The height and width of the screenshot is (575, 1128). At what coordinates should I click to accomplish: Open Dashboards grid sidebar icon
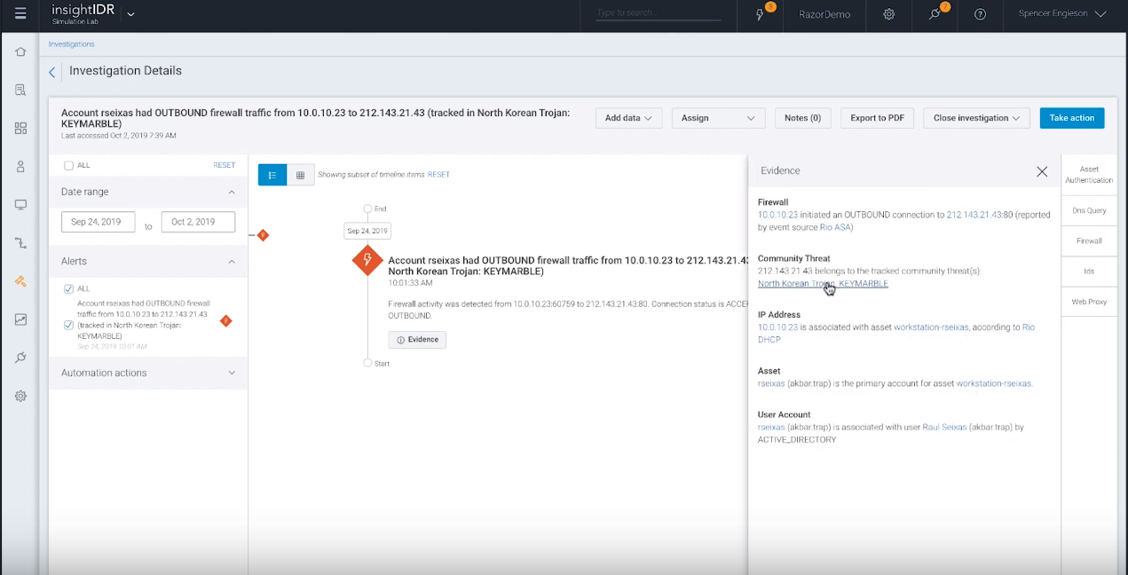point(20,128)
